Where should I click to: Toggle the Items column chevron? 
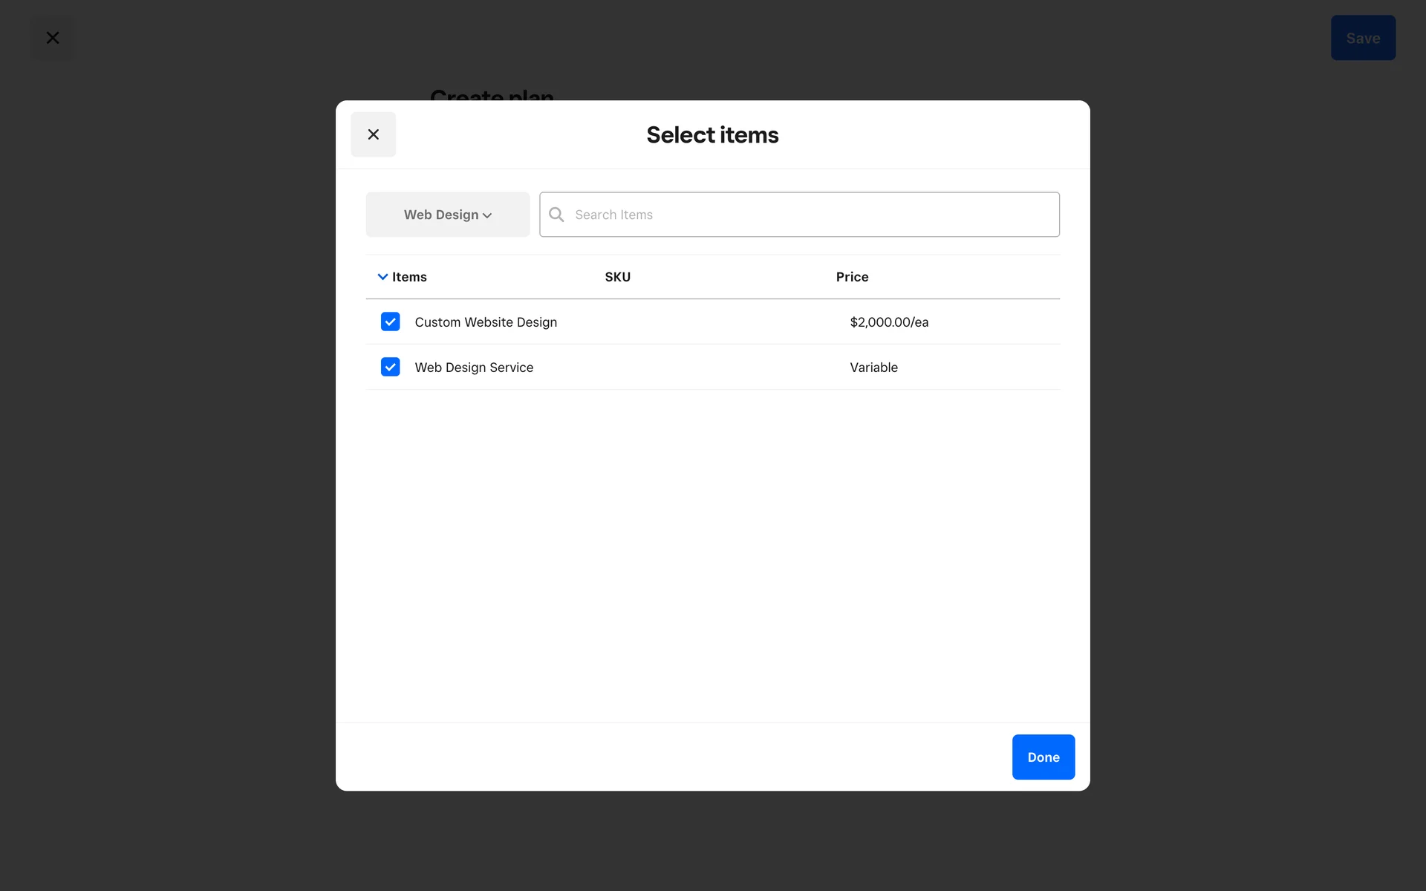click(x=382, y=277)
